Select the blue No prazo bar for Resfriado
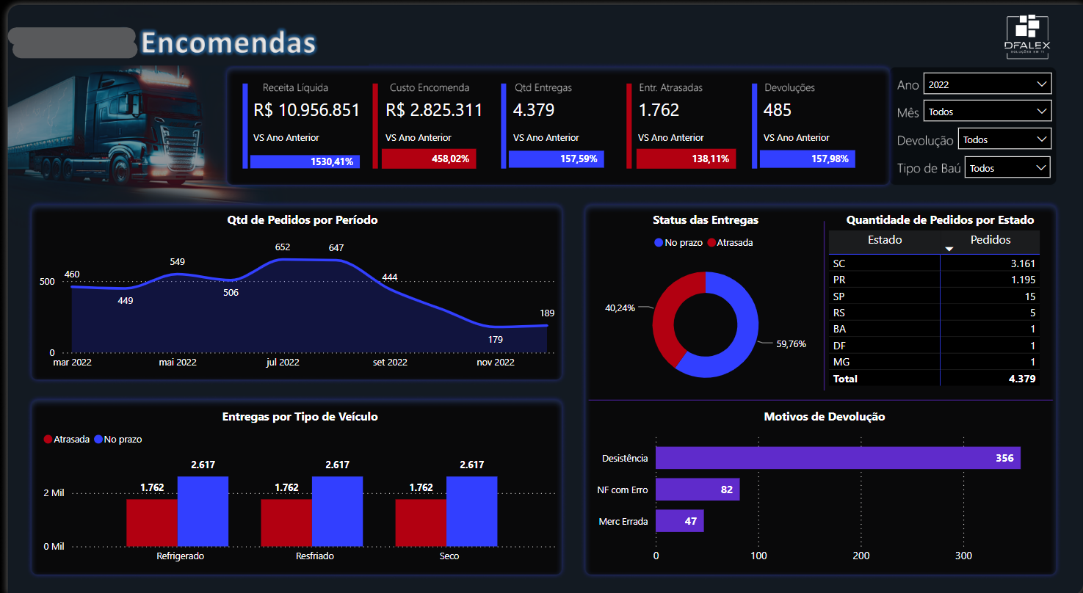 coord(337,512)
